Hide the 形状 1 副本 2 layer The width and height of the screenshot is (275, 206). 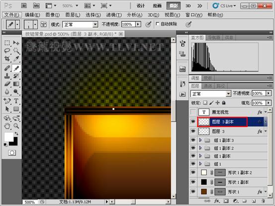193,172
